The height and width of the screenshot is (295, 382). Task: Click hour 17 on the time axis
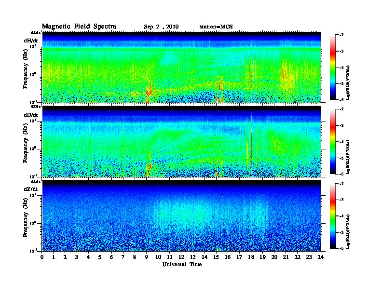pos(240,257)
